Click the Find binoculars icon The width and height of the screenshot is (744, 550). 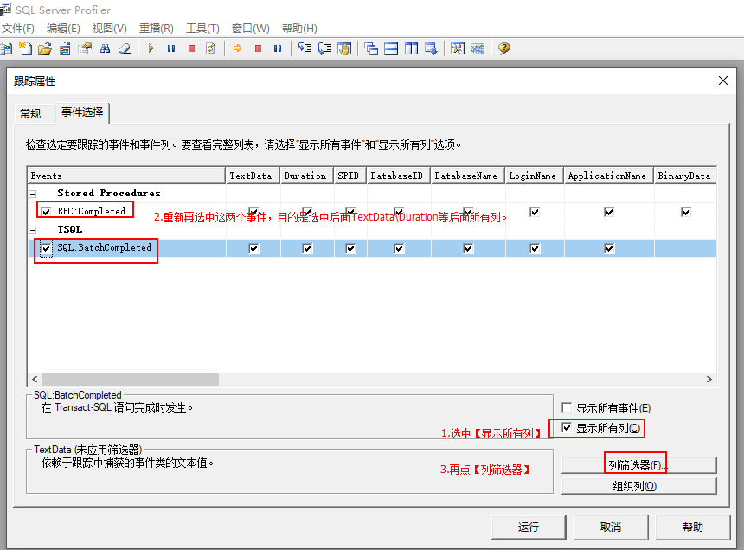click(105, 48)
